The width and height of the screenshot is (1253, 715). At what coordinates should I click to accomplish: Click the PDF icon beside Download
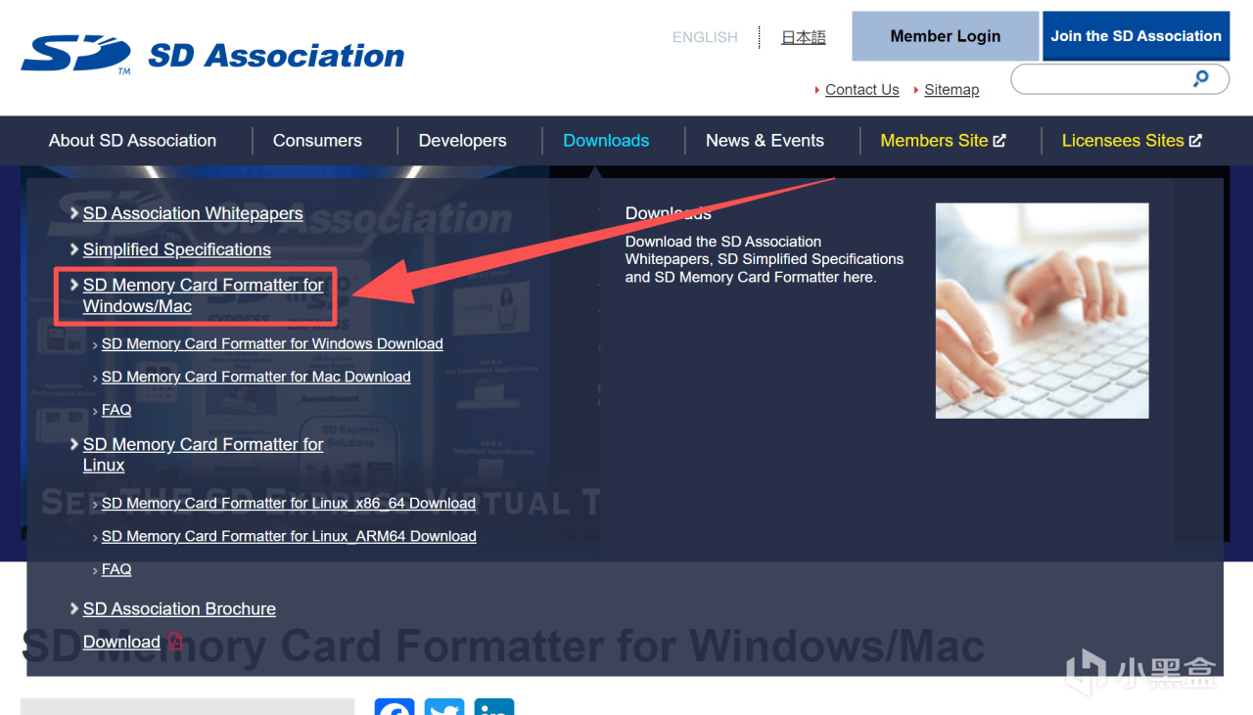[x=175, y=642]
